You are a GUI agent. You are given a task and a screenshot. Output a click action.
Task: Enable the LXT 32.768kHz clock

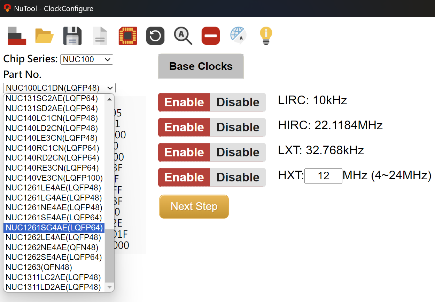[184, 152]
